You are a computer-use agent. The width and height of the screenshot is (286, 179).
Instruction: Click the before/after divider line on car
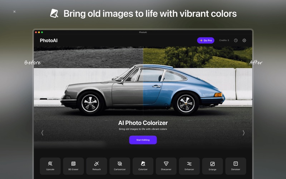pyautogui.click(x=143, y=86)
